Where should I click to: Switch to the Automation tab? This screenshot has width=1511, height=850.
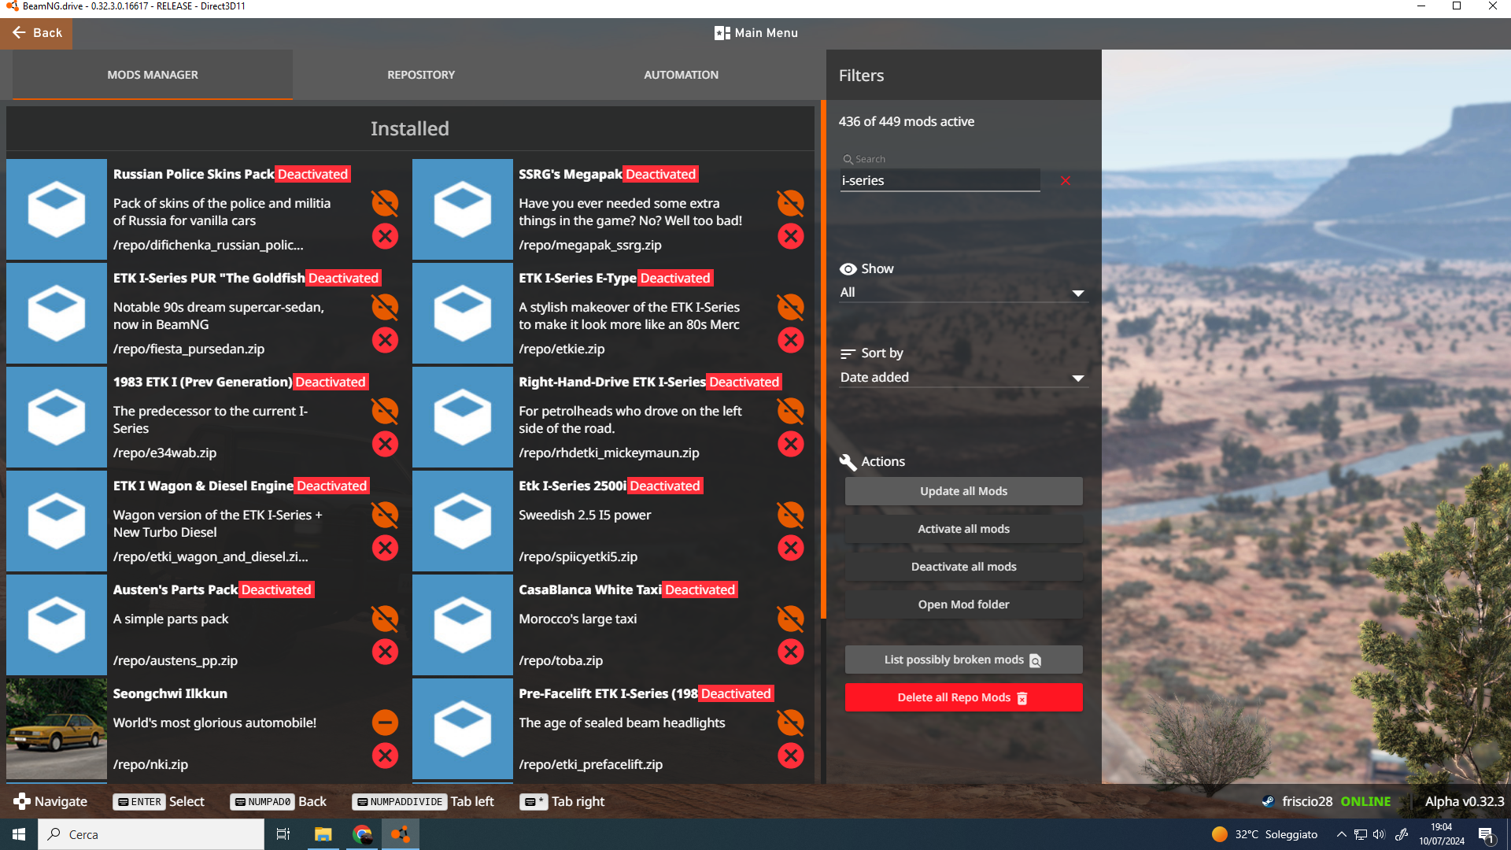coord(681,75)
